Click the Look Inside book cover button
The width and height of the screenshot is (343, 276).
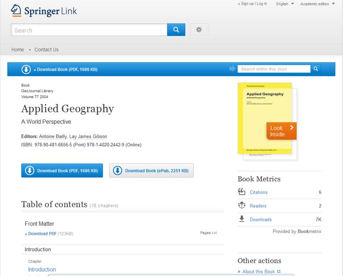point(281,131)
